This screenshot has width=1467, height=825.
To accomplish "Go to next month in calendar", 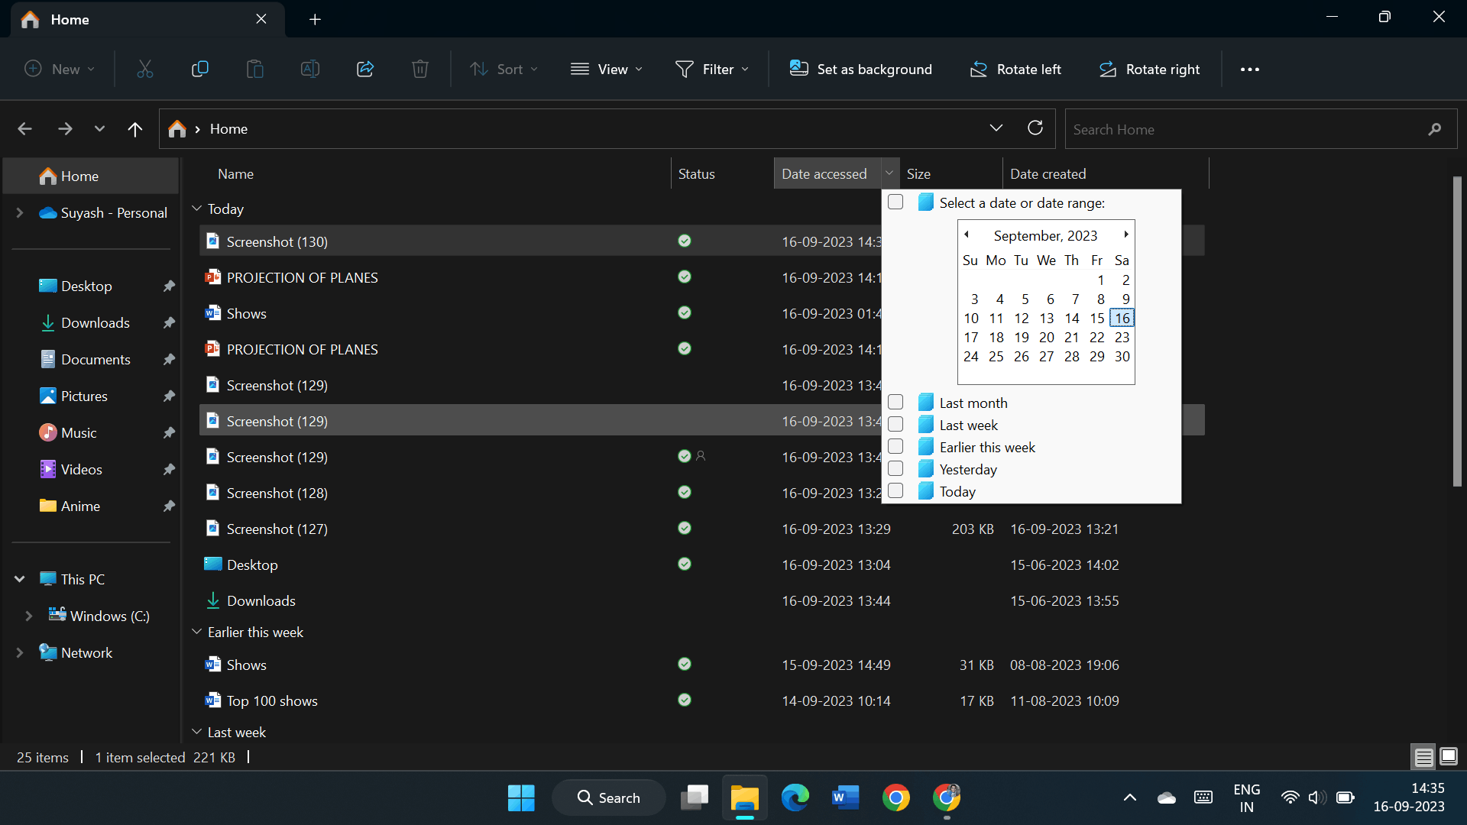I will click(x=1126, y=235).
